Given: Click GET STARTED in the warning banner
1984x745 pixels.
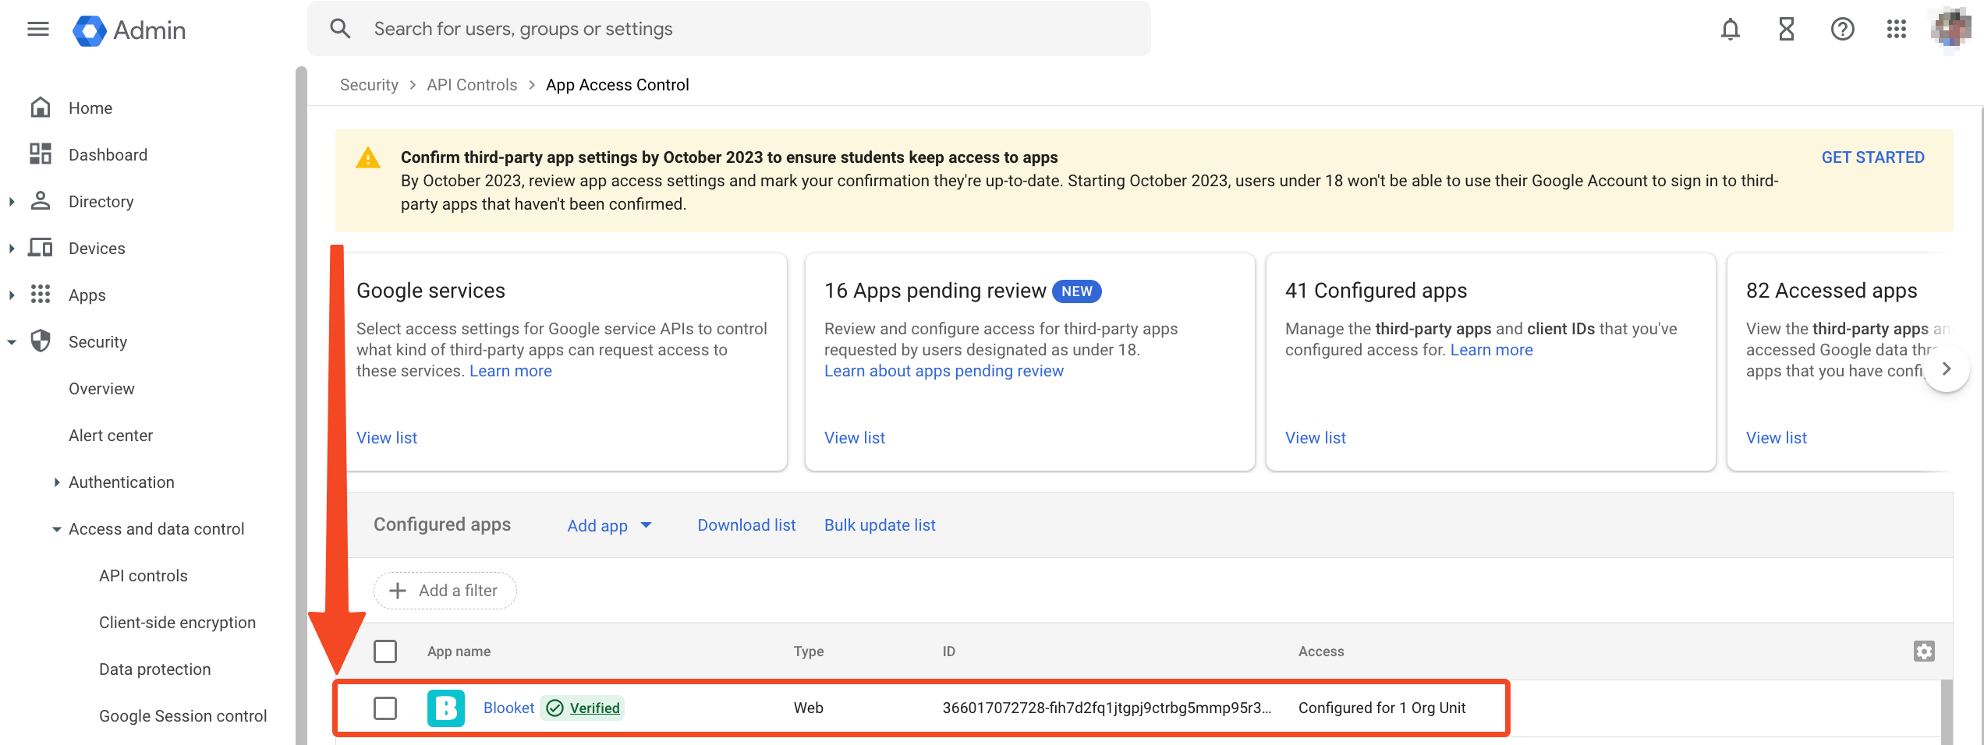Looking at the screenshot, I should point(1872,157).
